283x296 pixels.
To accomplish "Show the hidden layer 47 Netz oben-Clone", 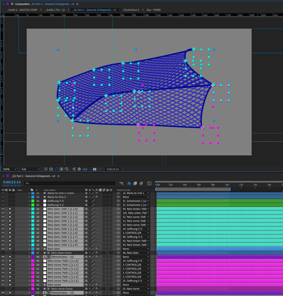I will pyautogui.click(x=3, y=253).
